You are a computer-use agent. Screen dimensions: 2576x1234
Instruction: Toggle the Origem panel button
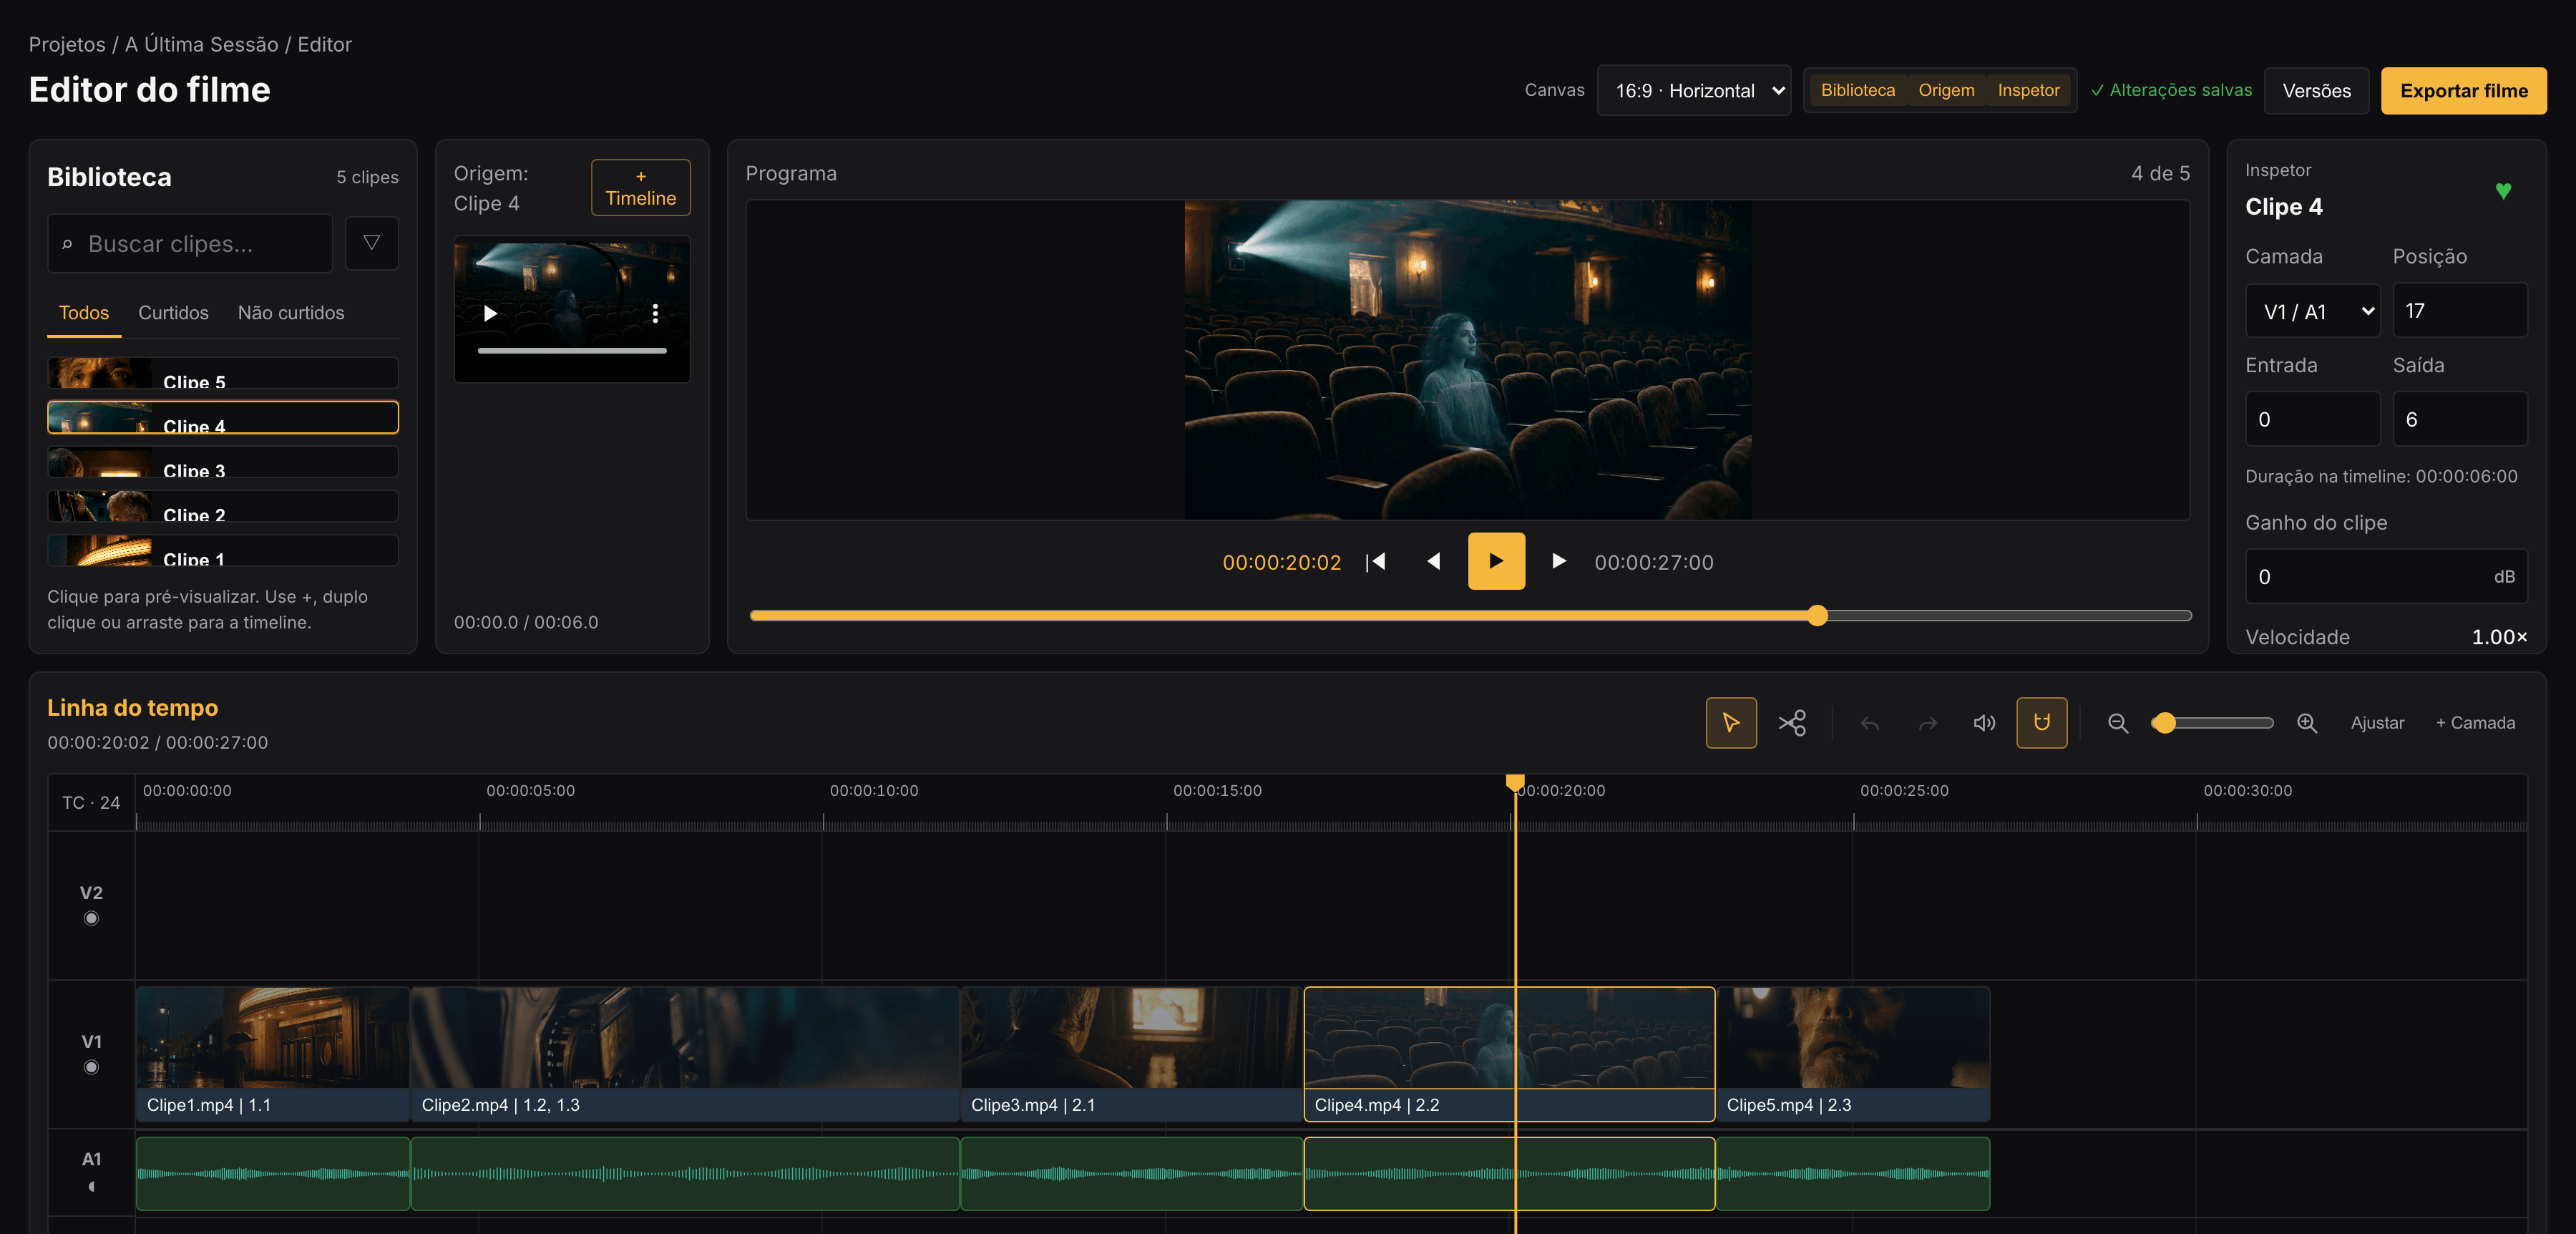(x=1946, y=90)
